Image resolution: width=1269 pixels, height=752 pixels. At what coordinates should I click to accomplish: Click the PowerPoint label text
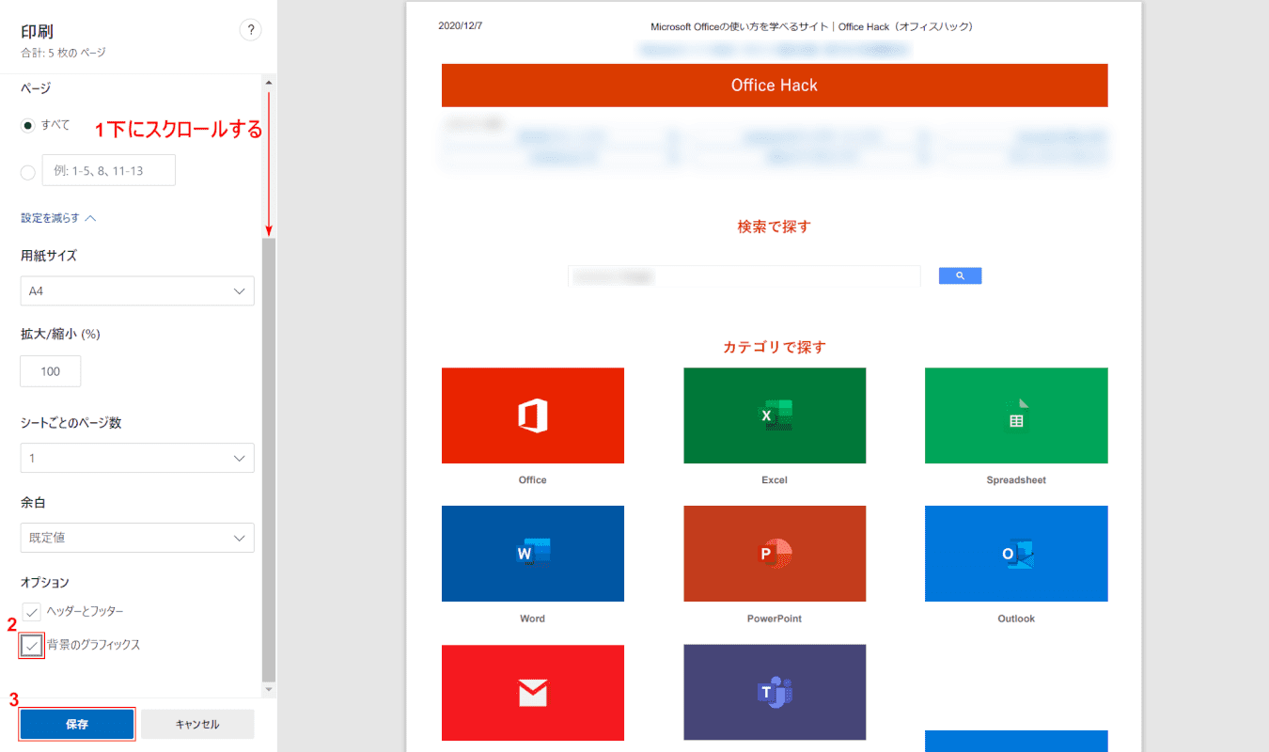tap(775, 619)
